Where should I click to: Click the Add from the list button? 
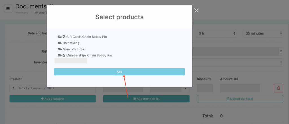point(146,99)
